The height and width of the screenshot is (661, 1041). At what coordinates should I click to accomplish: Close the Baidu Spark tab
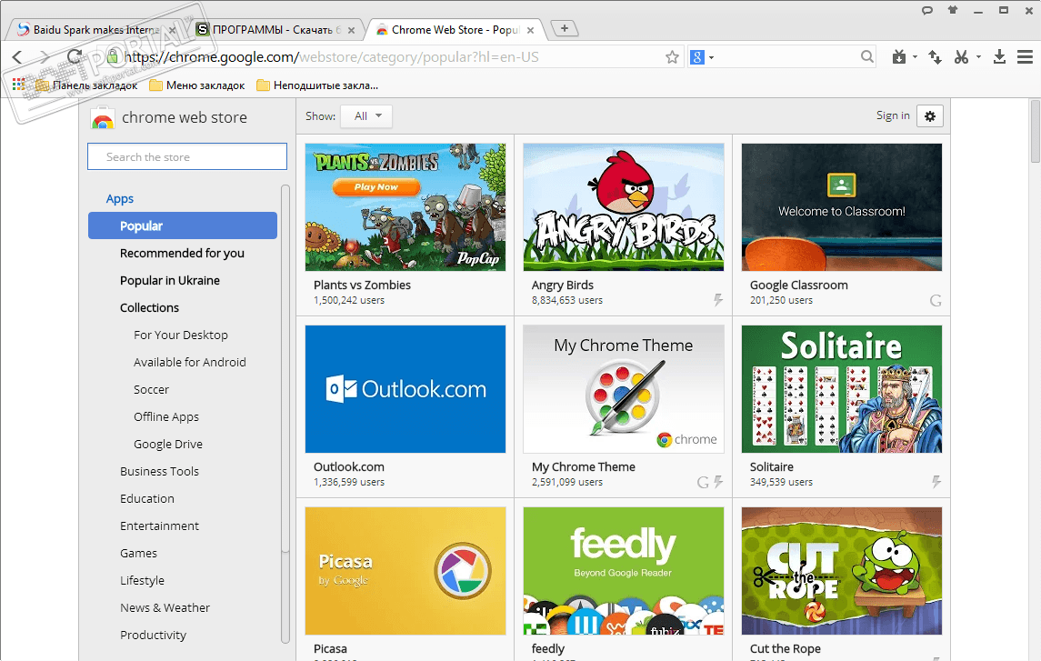point(172,31)
